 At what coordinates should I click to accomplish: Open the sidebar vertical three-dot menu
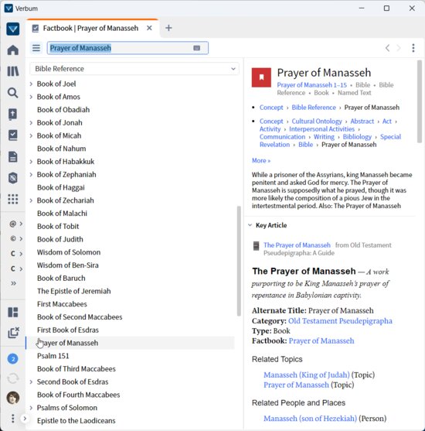pyautogui.click(x=12, y=419)
